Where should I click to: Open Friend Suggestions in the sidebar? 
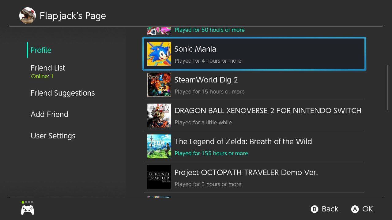click(x=62, y=93)
